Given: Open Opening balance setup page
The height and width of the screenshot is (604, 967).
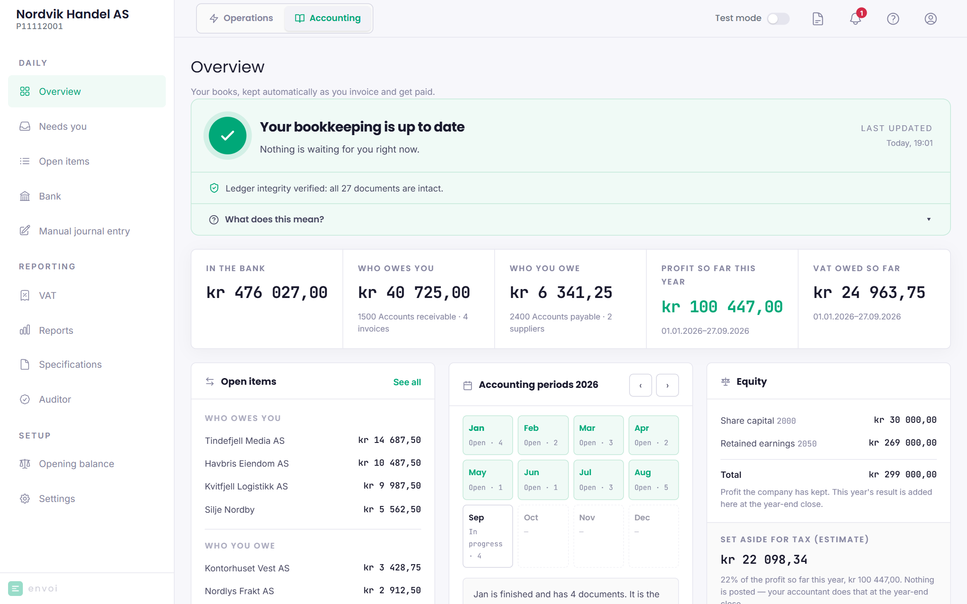Looking at the screenshot, I should pyautogui.click(x=87, y=464).
